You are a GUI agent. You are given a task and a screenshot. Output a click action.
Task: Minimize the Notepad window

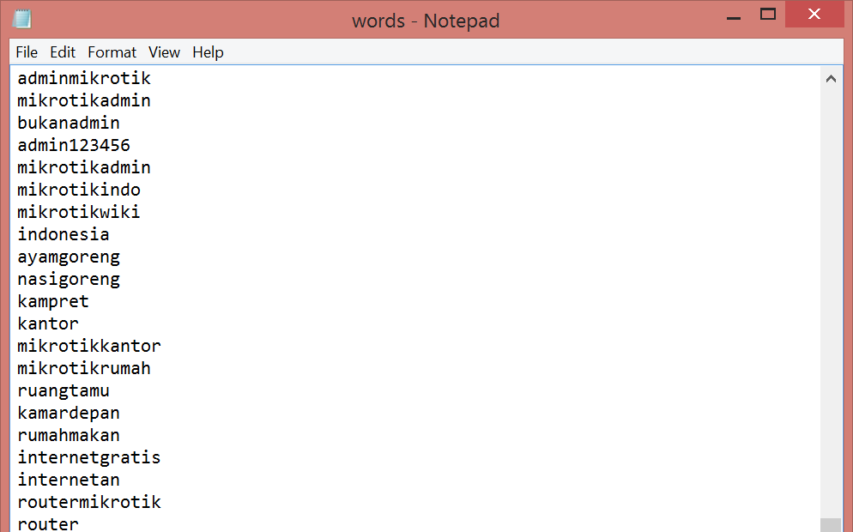(731, 15)
